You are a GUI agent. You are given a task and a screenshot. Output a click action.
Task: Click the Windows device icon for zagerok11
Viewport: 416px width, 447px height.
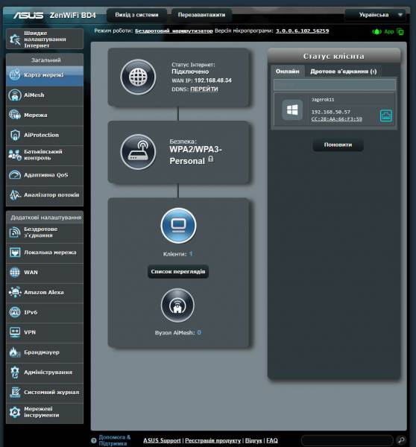292,110
